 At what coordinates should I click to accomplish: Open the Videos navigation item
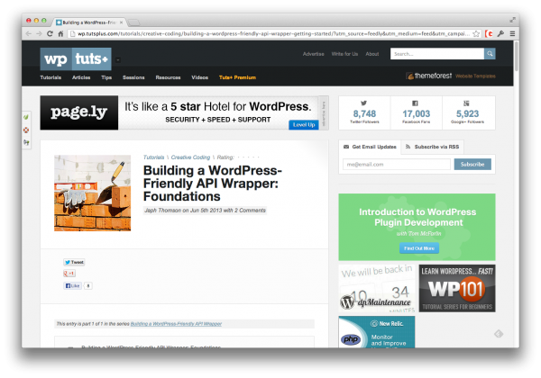[200, 77]
